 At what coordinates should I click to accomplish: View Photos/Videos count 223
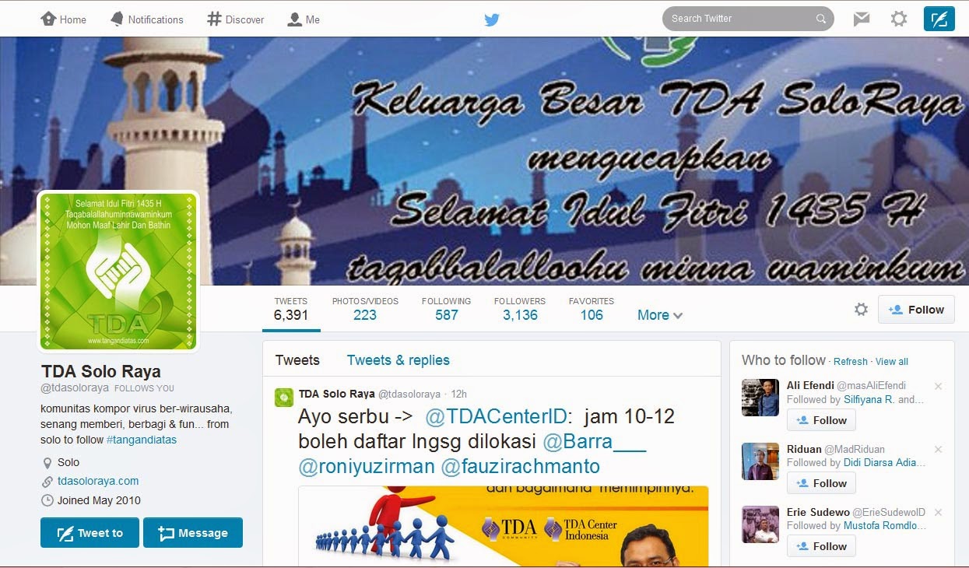pos(365,309)
